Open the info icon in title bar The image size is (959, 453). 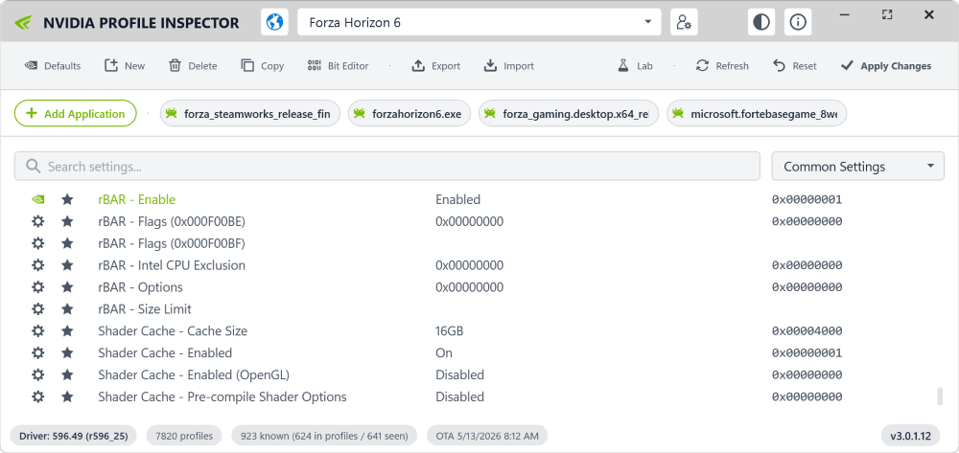[x=798, y=23]
